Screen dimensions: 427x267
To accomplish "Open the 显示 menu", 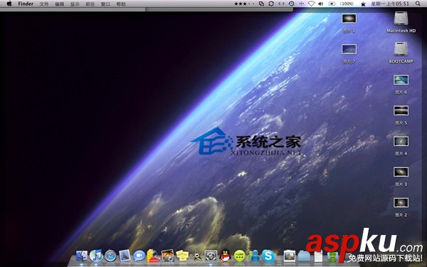I will 75,4.
